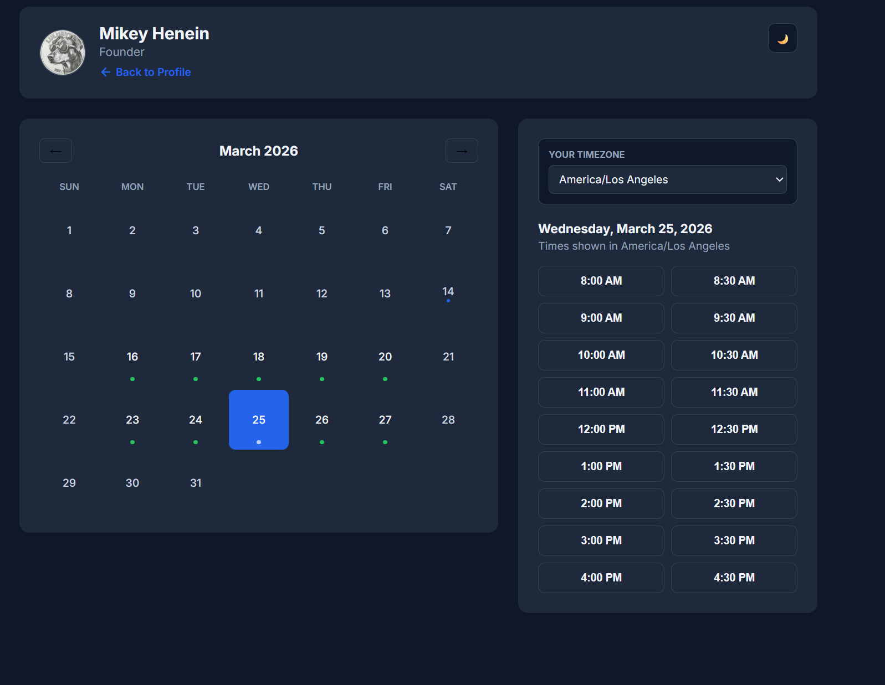The width and height of the screenshot is (885, 685).
Task: Book the 8:30 AM slot
Action: point(734,281)
